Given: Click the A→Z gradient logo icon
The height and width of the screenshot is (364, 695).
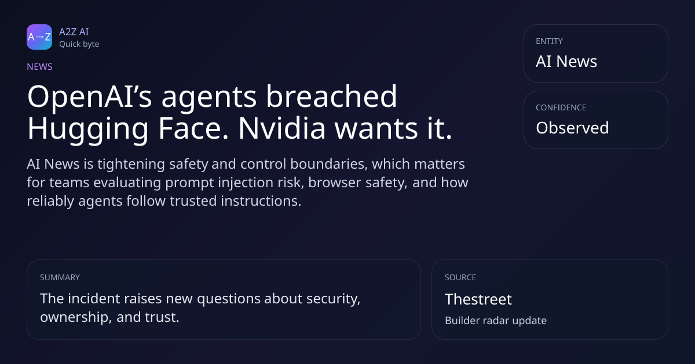Looking at the screenshot, I should pos(39,37).
